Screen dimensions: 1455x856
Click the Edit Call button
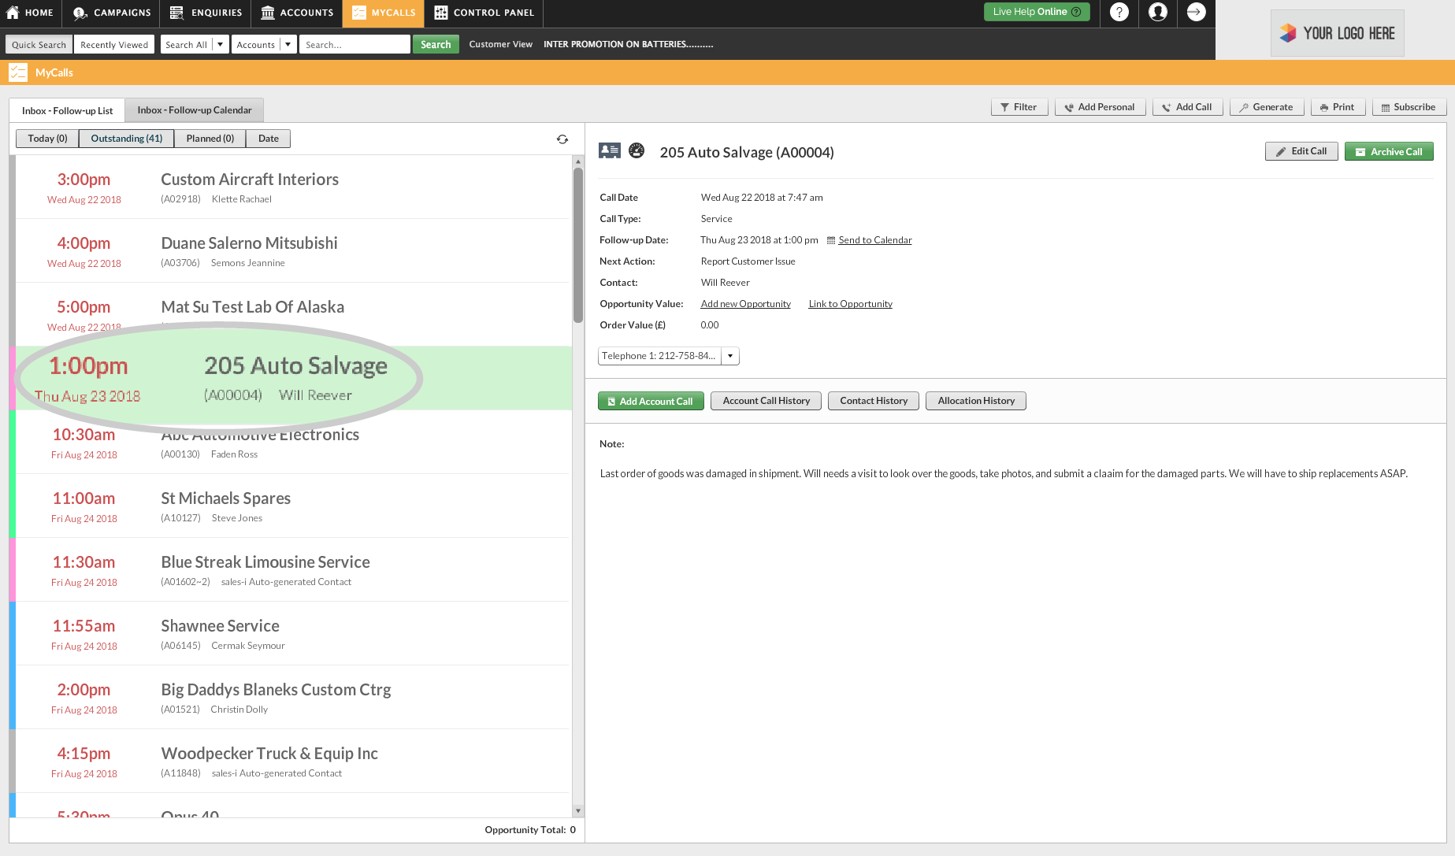pos(1301,151)
